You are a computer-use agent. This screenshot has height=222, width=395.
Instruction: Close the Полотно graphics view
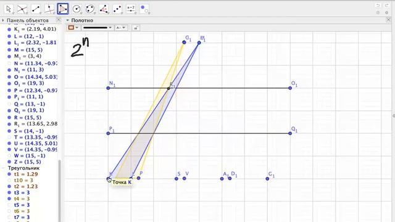[388, 20]
